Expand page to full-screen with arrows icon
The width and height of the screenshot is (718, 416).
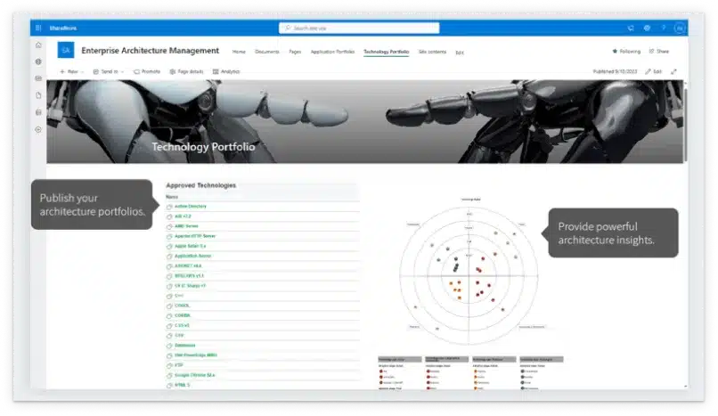coord(673,71)
